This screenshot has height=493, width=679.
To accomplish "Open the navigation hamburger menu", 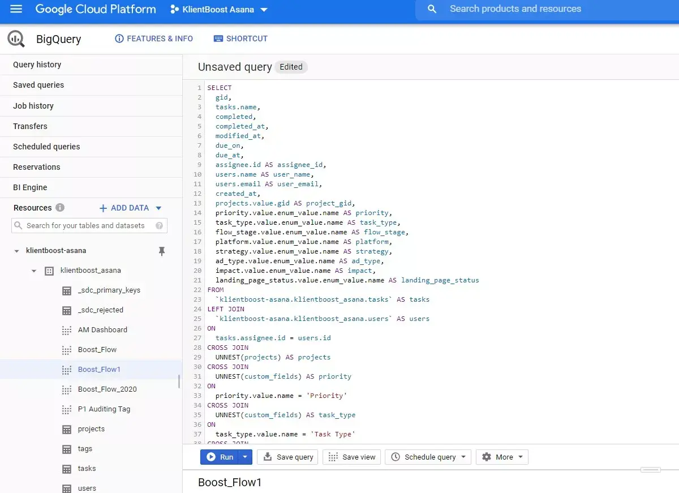I will pos(15,9).
